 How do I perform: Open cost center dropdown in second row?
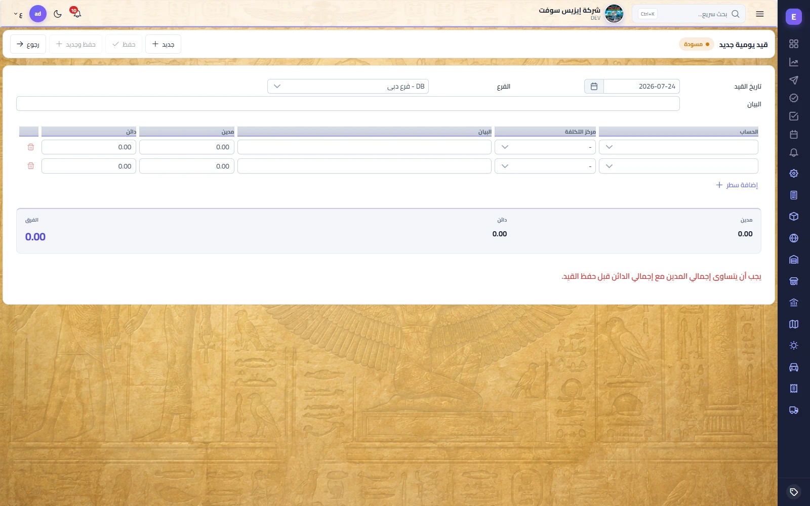[545, 166]
